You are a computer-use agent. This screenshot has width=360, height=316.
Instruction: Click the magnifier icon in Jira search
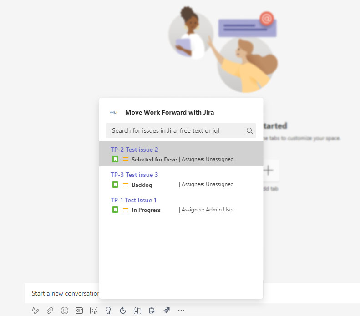[x=249, y=131]
